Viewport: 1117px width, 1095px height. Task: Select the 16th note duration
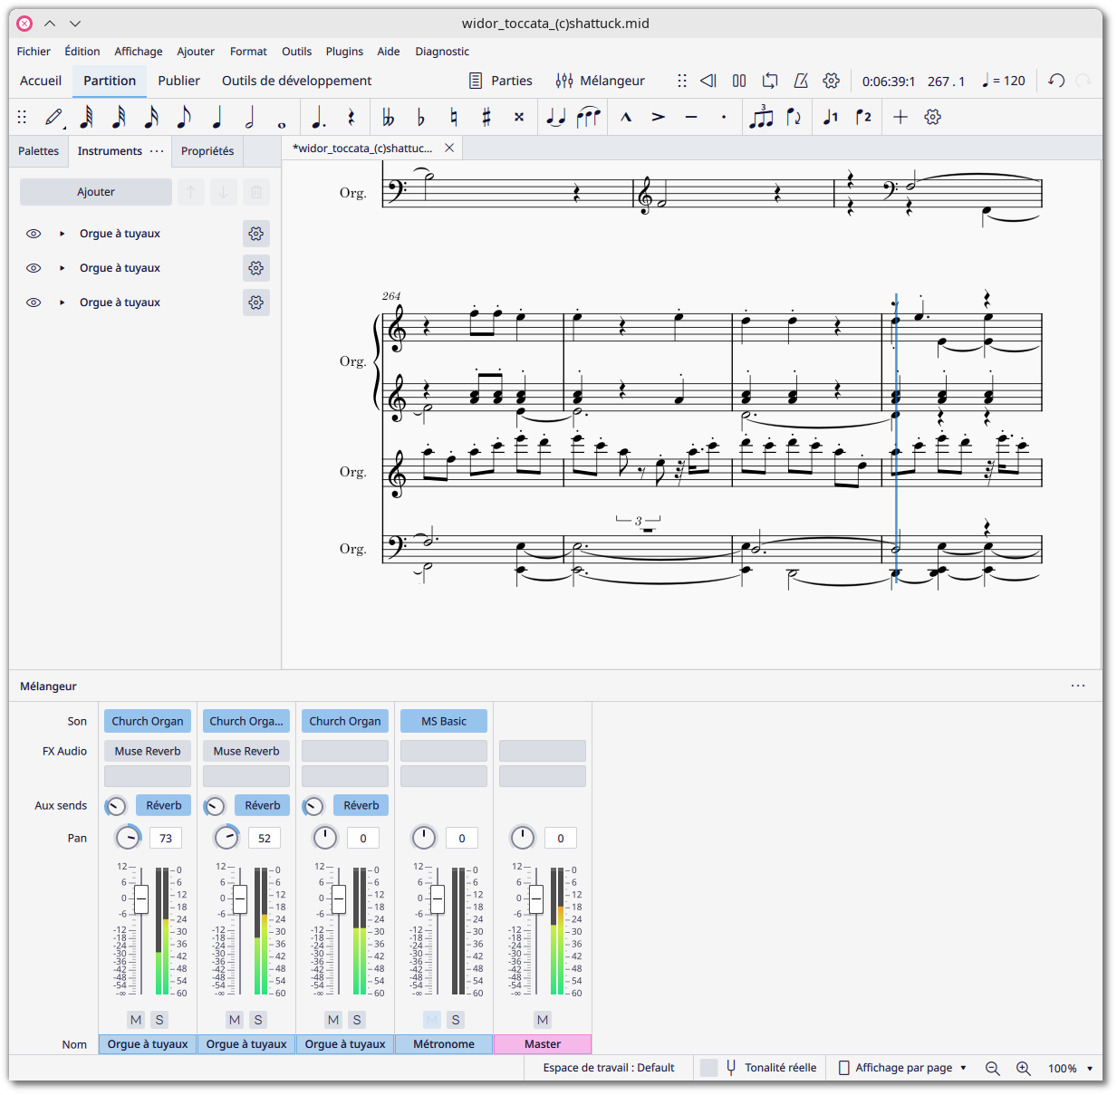(x=151, y=117)
